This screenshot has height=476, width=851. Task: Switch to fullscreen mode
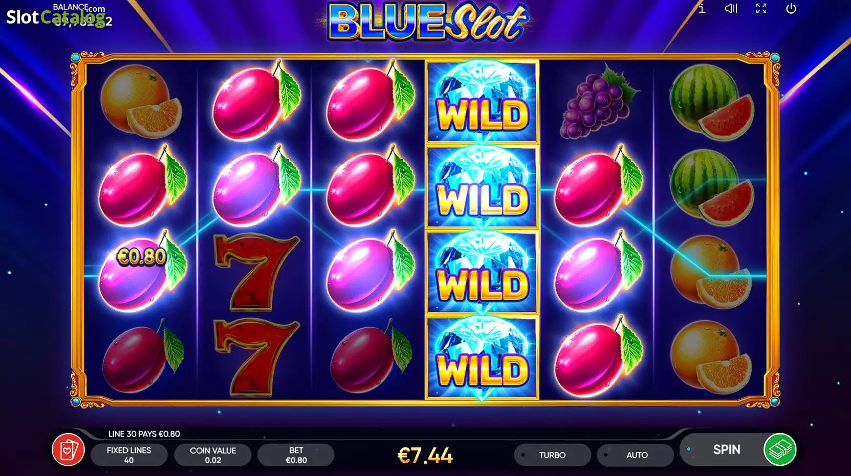point(761,9)
